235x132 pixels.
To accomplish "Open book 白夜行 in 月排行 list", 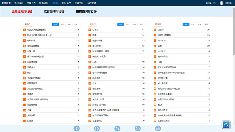I will click(x=95, y=30).
